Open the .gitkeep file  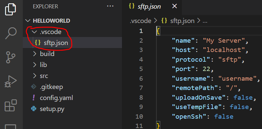click(51, 87)
